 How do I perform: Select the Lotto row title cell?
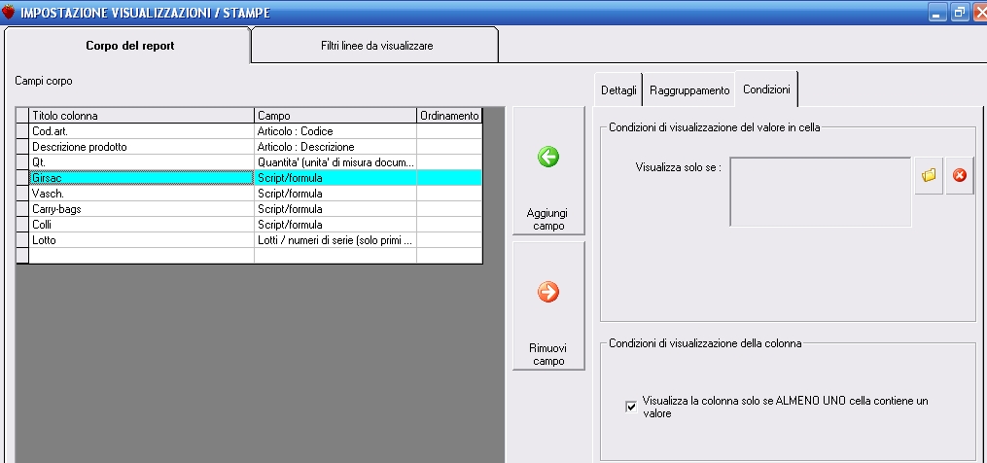142,240
